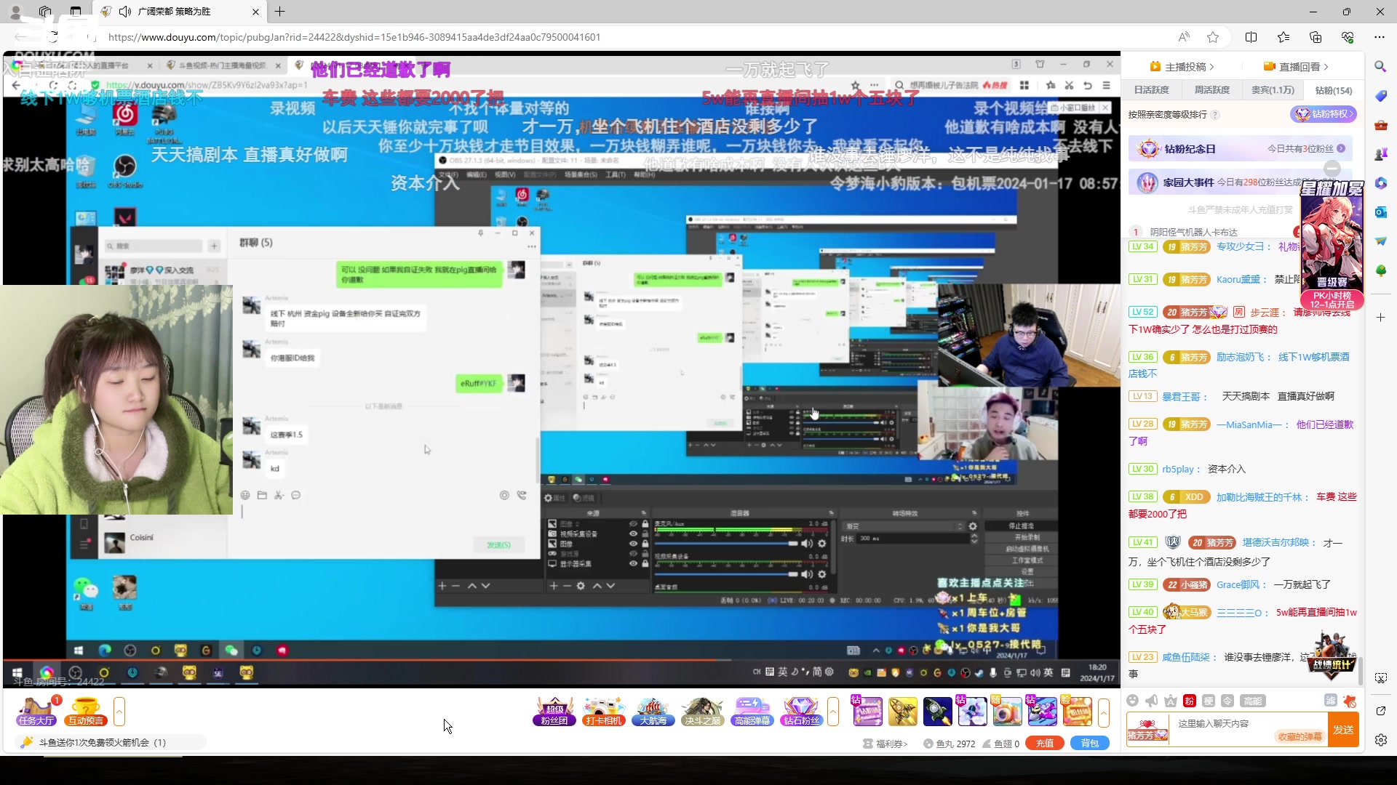Expand the middle activity icons arrow

[833, 712]
